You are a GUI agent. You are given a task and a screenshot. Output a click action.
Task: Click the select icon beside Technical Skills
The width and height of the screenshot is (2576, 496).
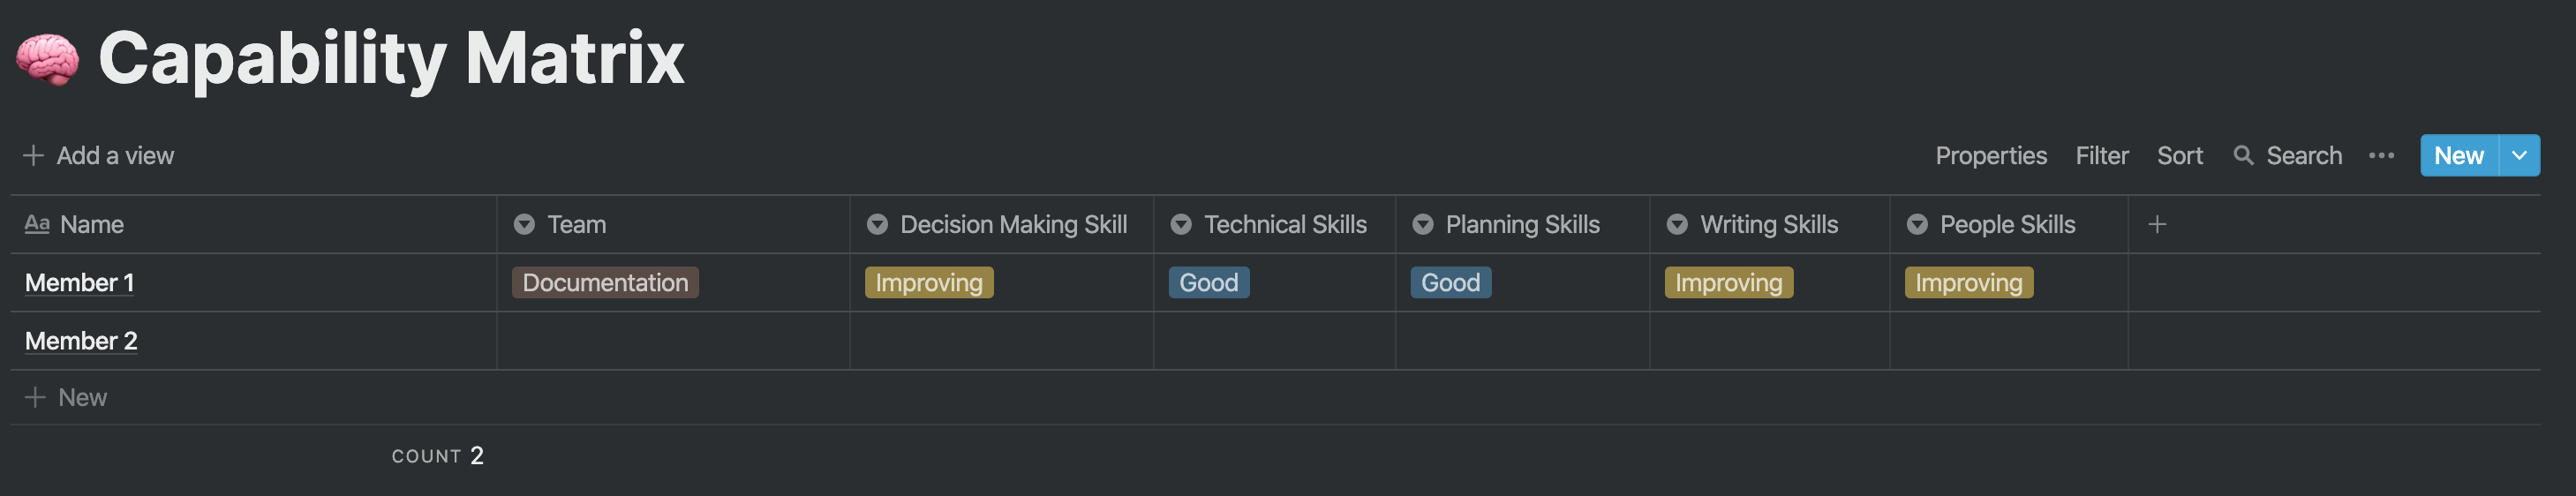pos(1181,224)
